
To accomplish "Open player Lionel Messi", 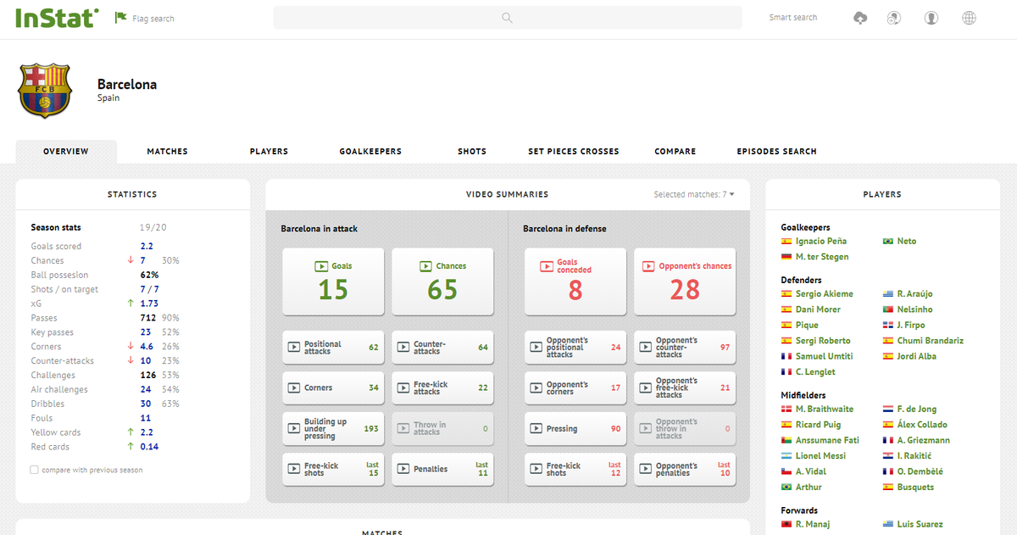I will point(821,456).
